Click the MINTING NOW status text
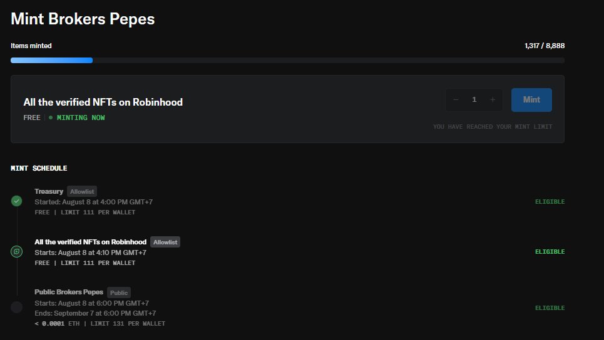Screen dimensions: 604x340 pyautogui.click(x=81, y=117)
